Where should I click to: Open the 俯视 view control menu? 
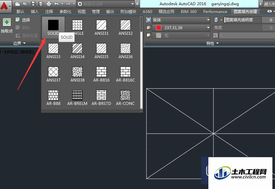[x=10, y=52]
